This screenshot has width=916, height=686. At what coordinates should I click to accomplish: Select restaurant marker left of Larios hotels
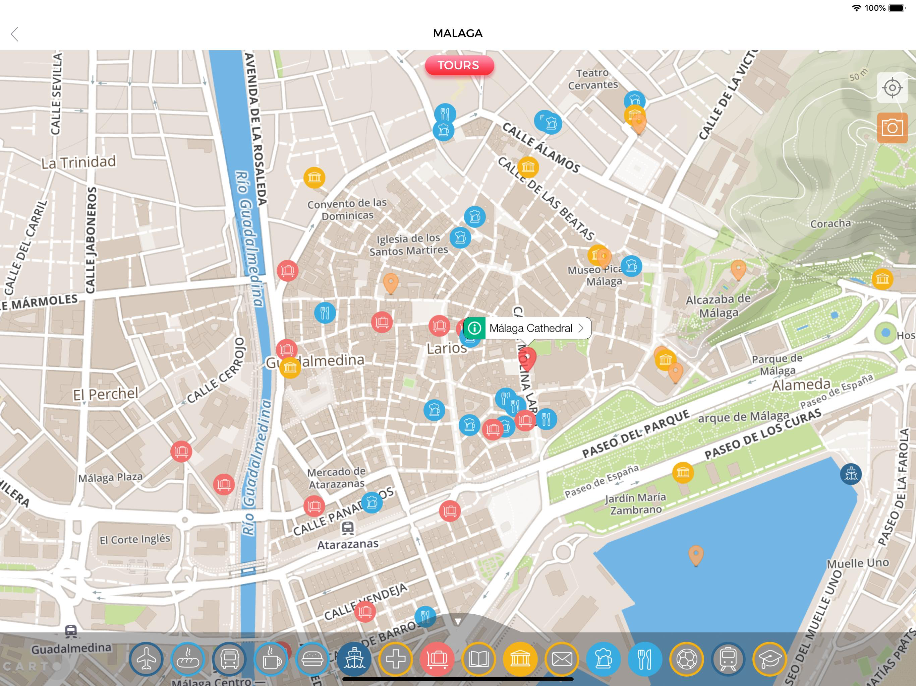click(325, 313)
